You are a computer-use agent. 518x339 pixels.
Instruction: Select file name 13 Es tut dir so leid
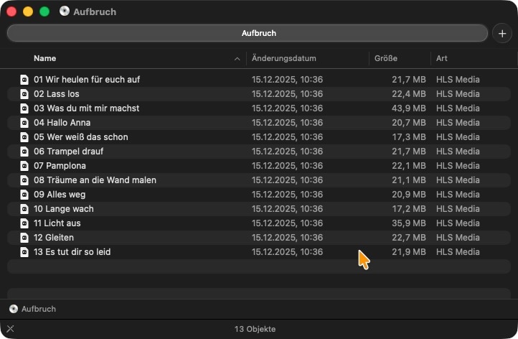[72, 252]
